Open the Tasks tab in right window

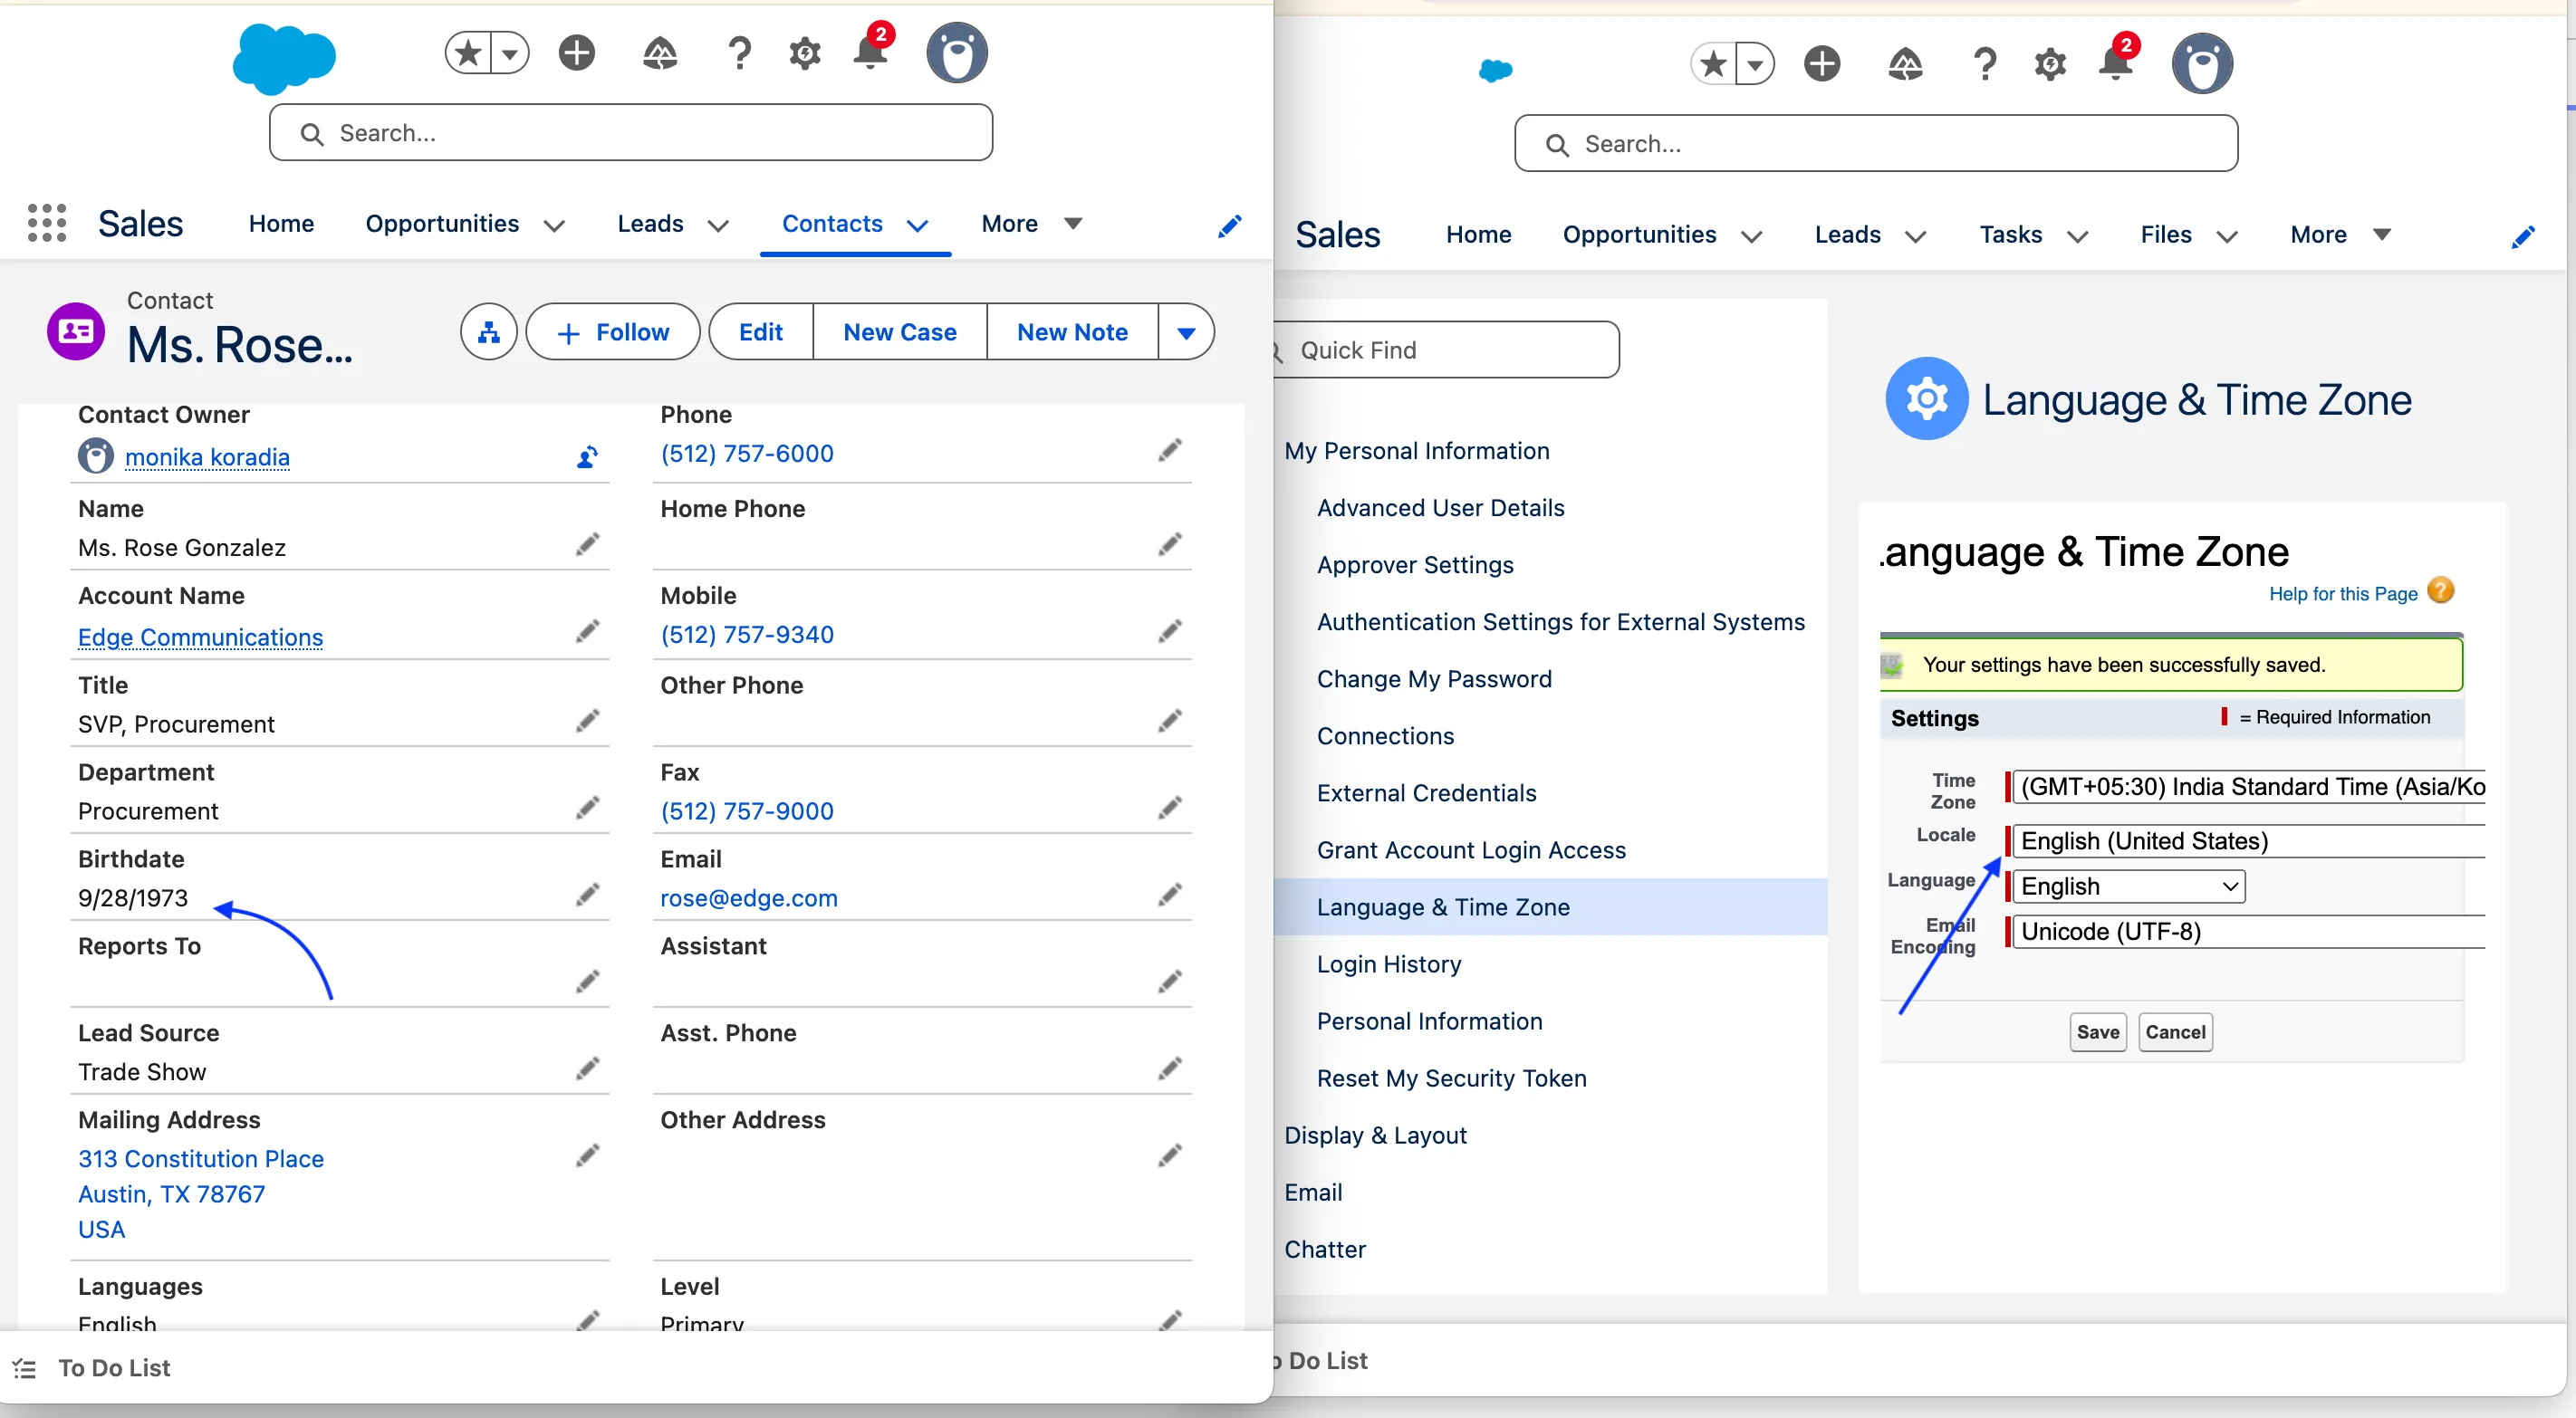coord(2010,235)
